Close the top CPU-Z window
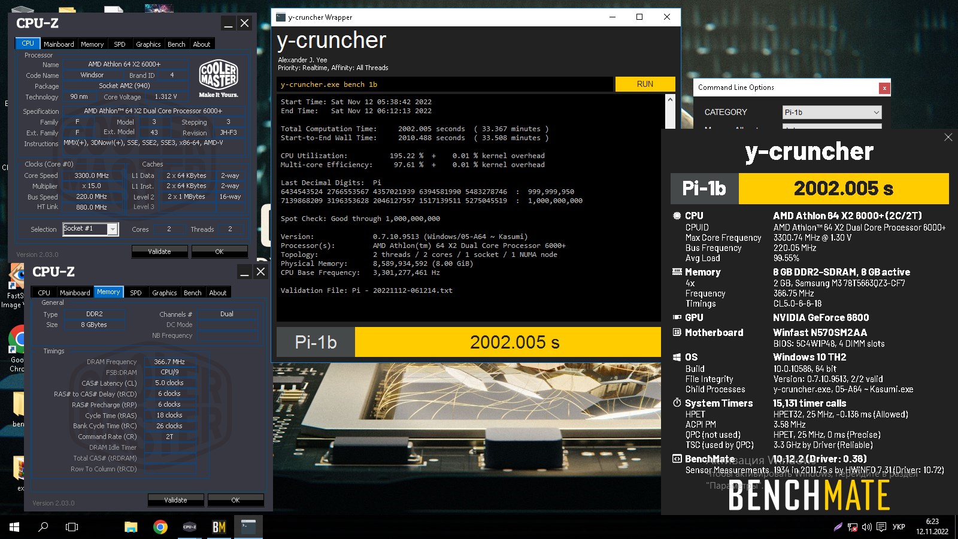Screen dimensions: 958x539 [244, 23]
